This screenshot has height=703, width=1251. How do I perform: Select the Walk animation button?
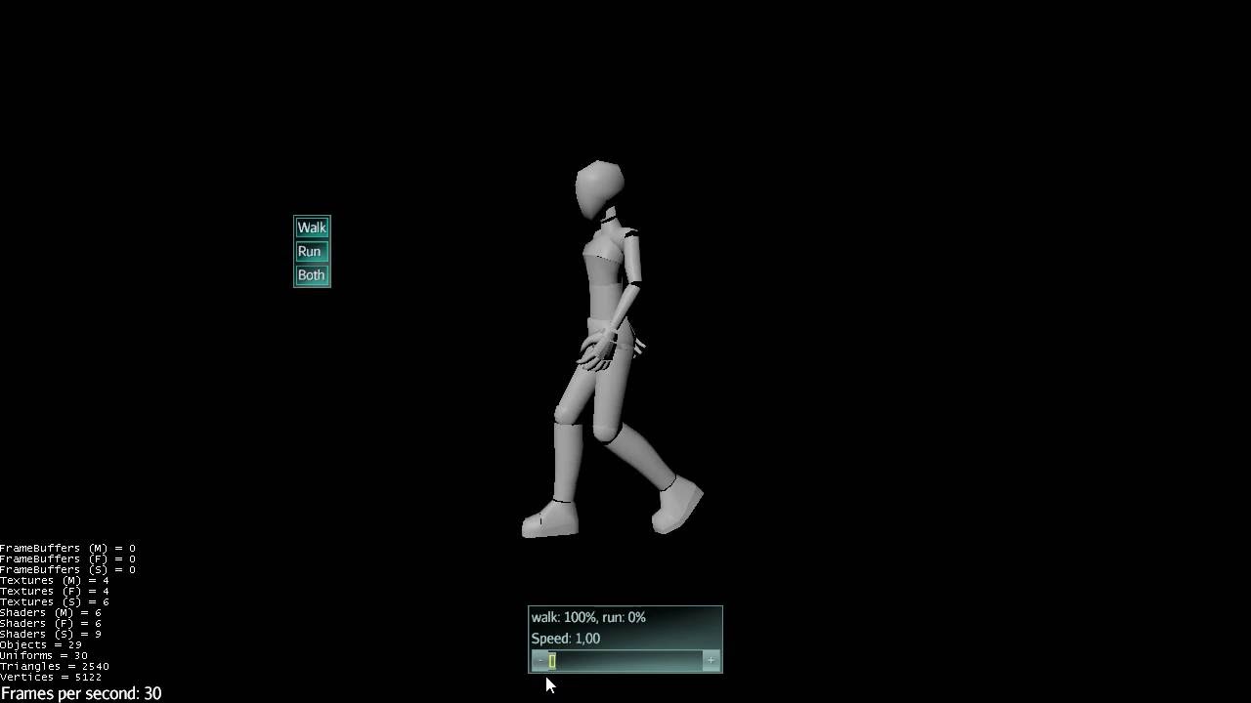coord(312,227)
